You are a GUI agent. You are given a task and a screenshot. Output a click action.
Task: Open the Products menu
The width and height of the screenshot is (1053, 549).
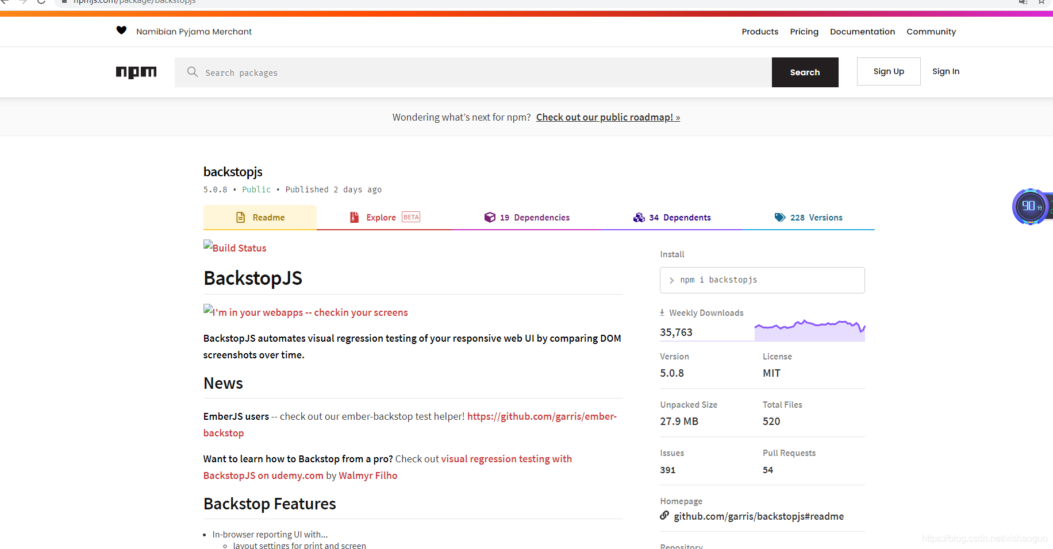coord(760,32)
